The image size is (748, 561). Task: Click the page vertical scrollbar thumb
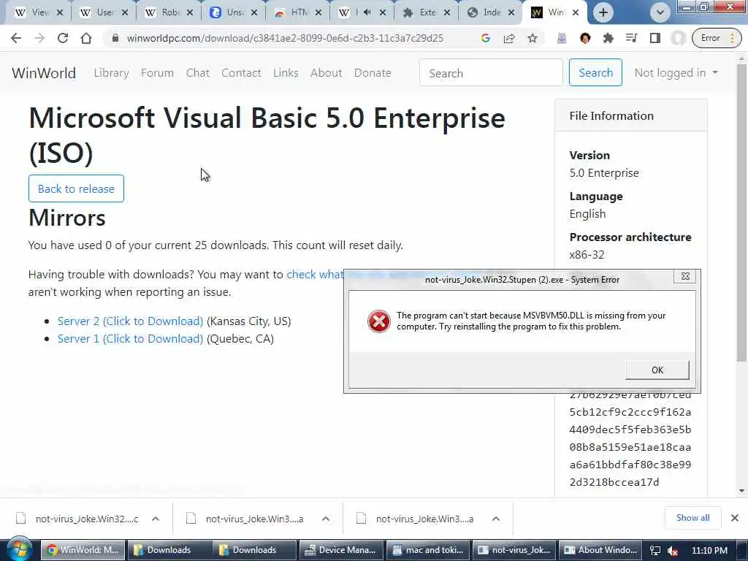(741, 213)
